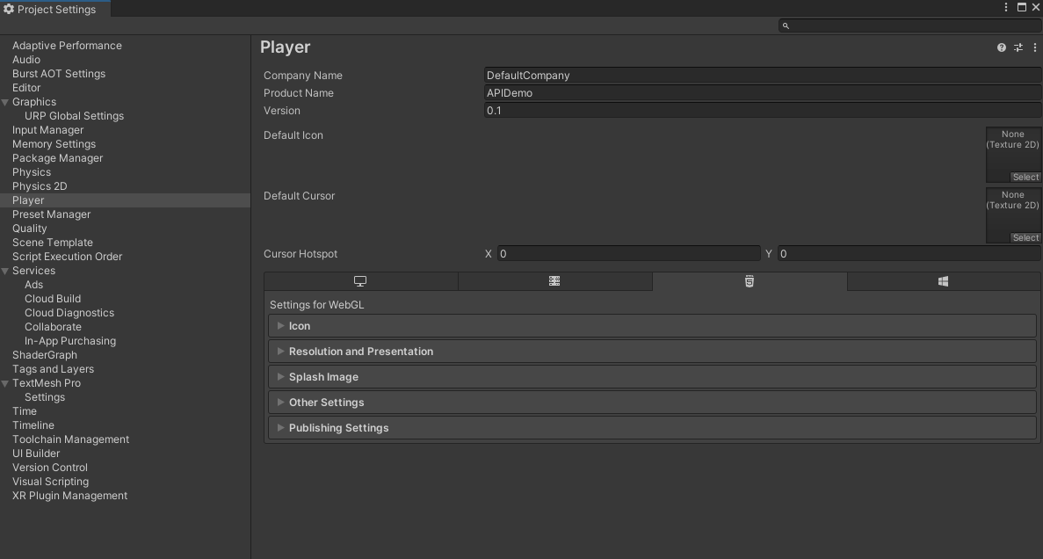
Task: Select the desktop monitor platform tab
Action: pyautogui.click(x=360, y=281)
